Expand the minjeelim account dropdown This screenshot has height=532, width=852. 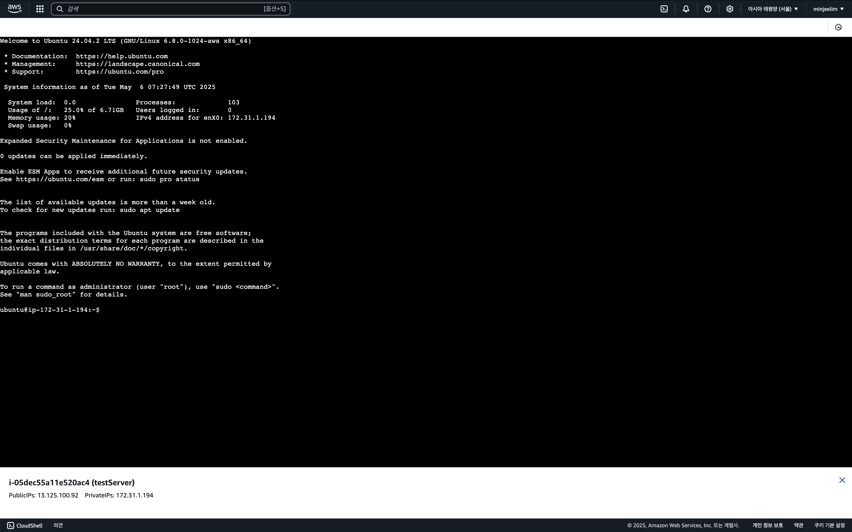[x=828, y=9]
